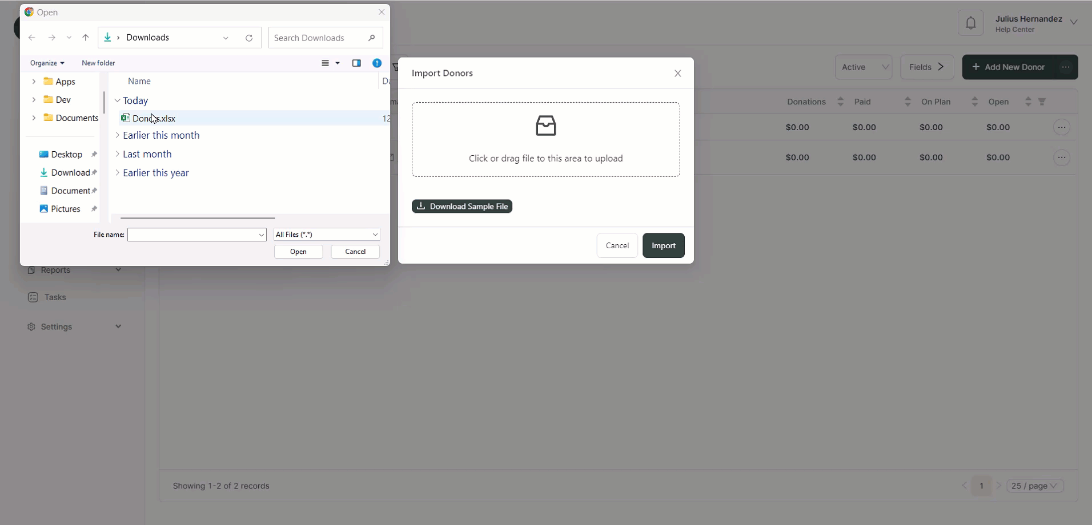The width and height of the screenshot is (1092, 525).
Task: Click the horizontal scrollbar in file list
Action: (198, 218)
